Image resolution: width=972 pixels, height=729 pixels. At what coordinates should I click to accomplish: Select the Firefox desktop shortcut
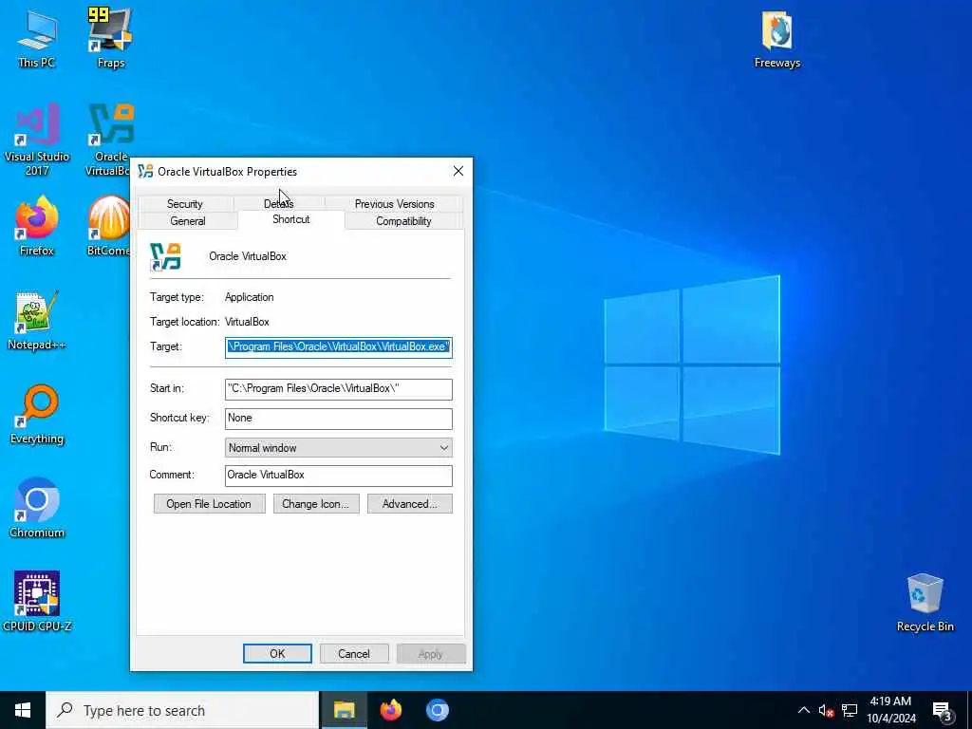(x=37, y=226)
